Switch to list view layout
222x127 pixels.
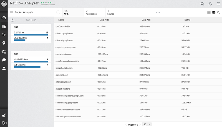[x=209, y=12]
